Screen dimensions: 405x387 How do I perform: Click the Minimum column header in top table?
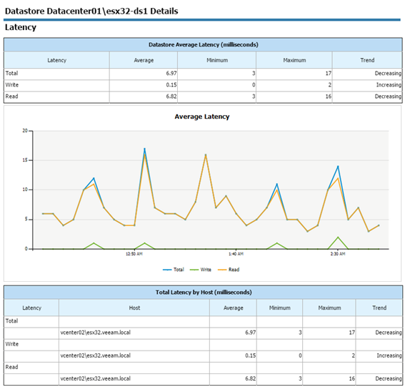point(217,60)
